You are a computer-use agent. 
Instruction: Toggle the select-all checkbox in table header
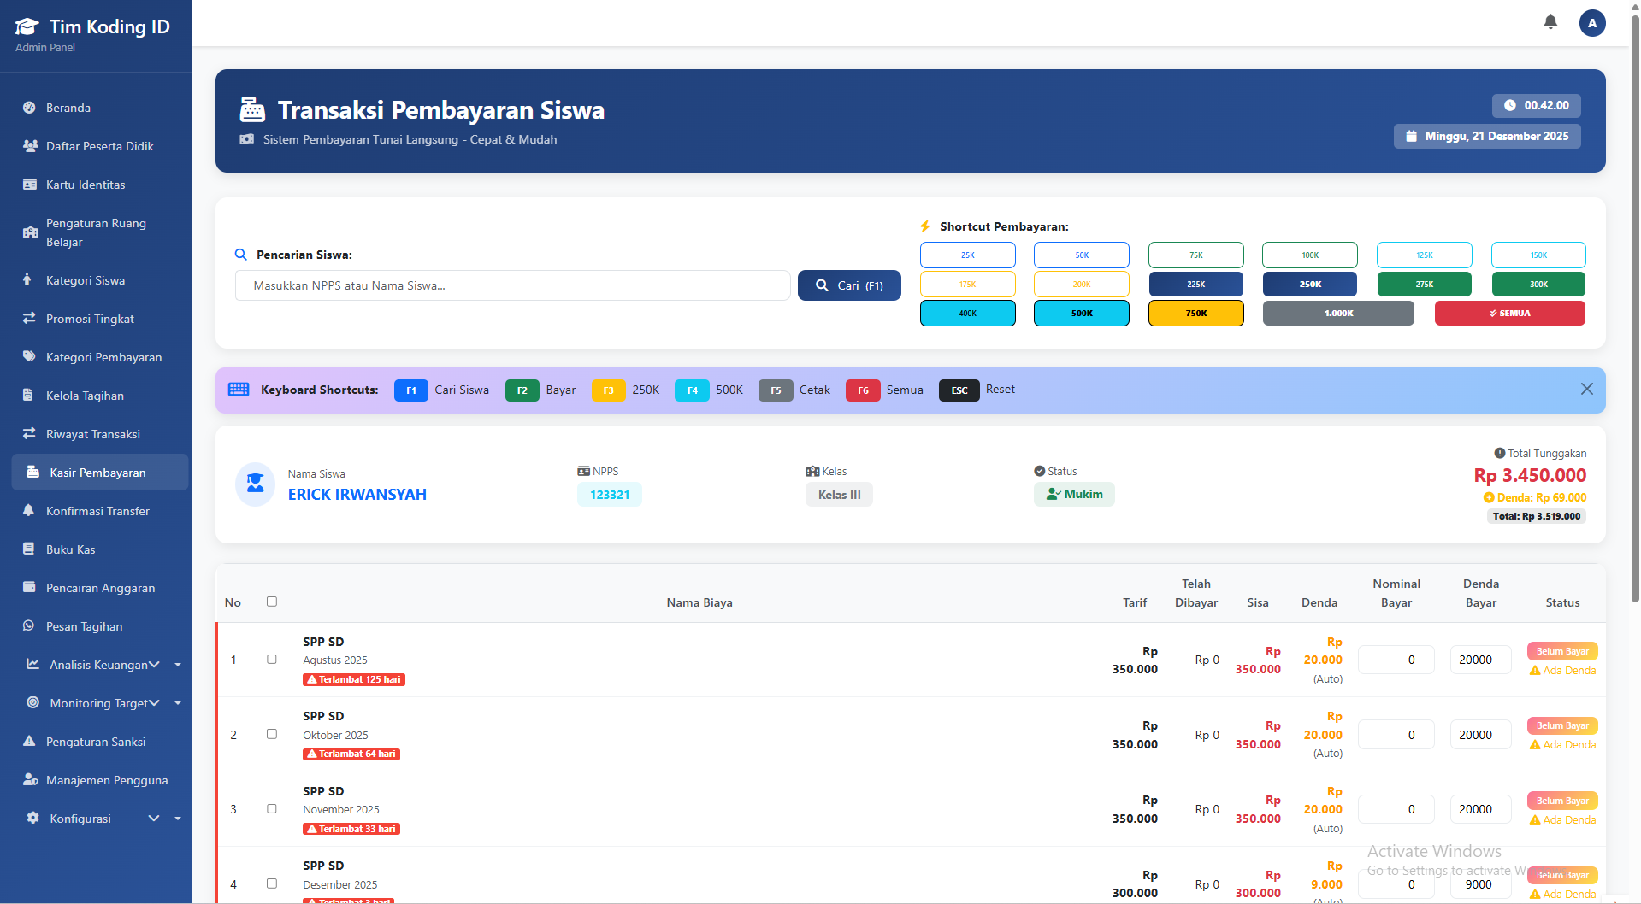click(x=272, y=602)
